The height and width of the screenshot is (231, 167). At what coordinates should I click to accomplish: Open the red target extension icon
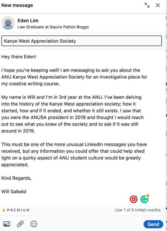coord(134,199)
